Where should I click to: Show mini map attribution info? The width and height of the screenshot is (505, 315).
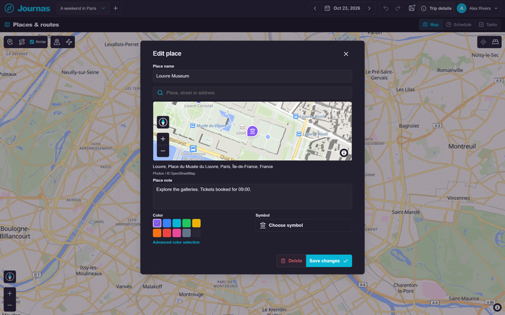click(x=343, y=153)
